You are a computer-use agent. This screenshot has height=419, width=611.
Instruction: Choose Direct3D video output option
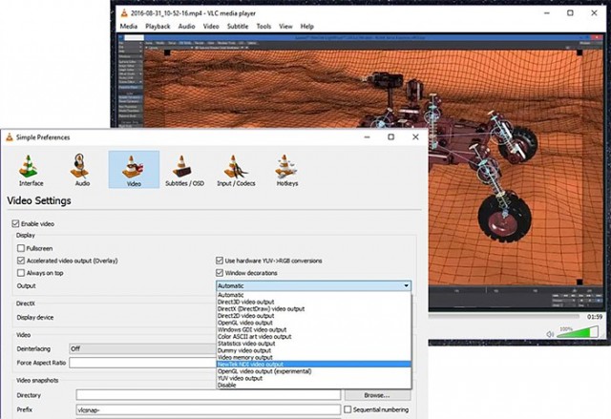point(314,302)
